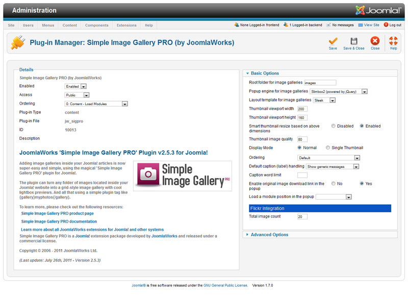Open the Layout template dropdown
Viewport: 408px width, 295px height.
(324, 100)
